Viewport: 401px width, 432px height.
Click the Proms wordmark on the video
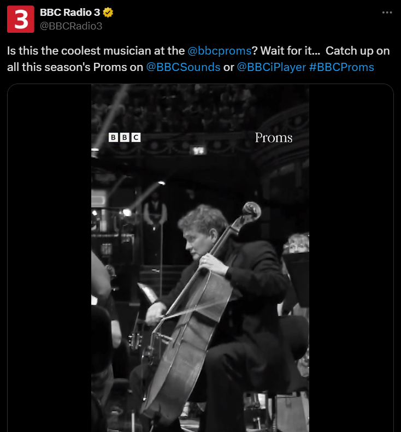274,138
